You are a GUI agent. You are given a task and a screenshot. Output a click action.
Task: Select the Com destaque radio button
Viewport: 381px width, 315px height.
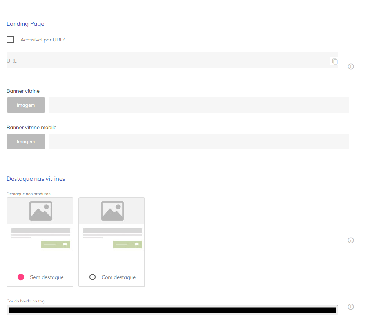(x=93, y=277)
